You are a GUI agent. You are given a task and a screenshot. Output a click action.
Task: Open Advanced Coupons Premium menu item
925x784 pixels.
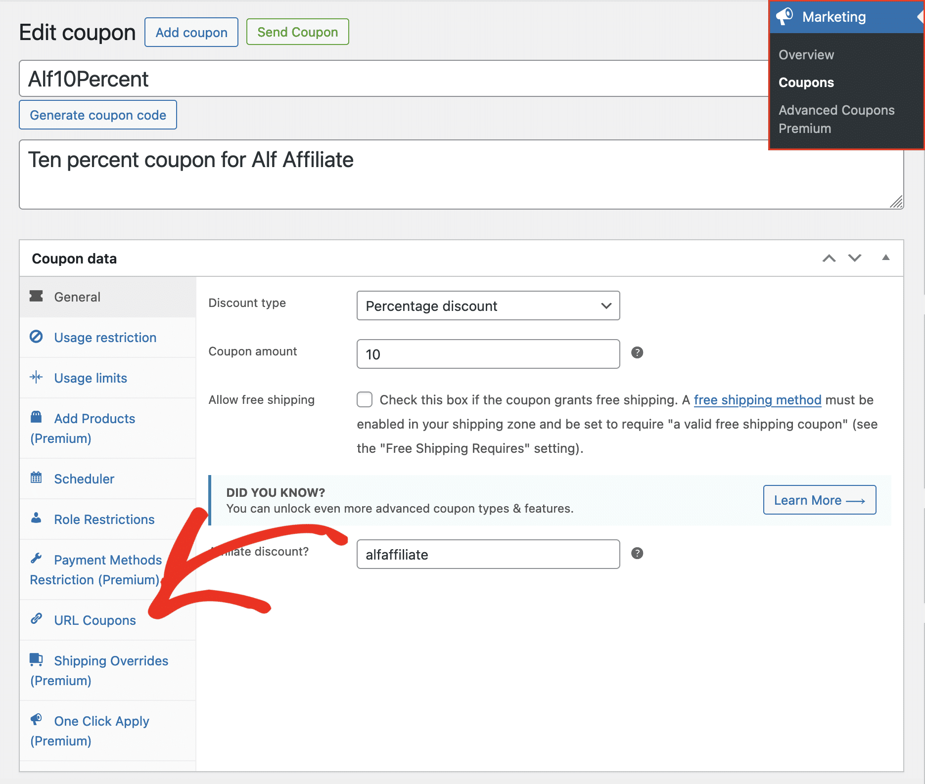click(836, 119)
